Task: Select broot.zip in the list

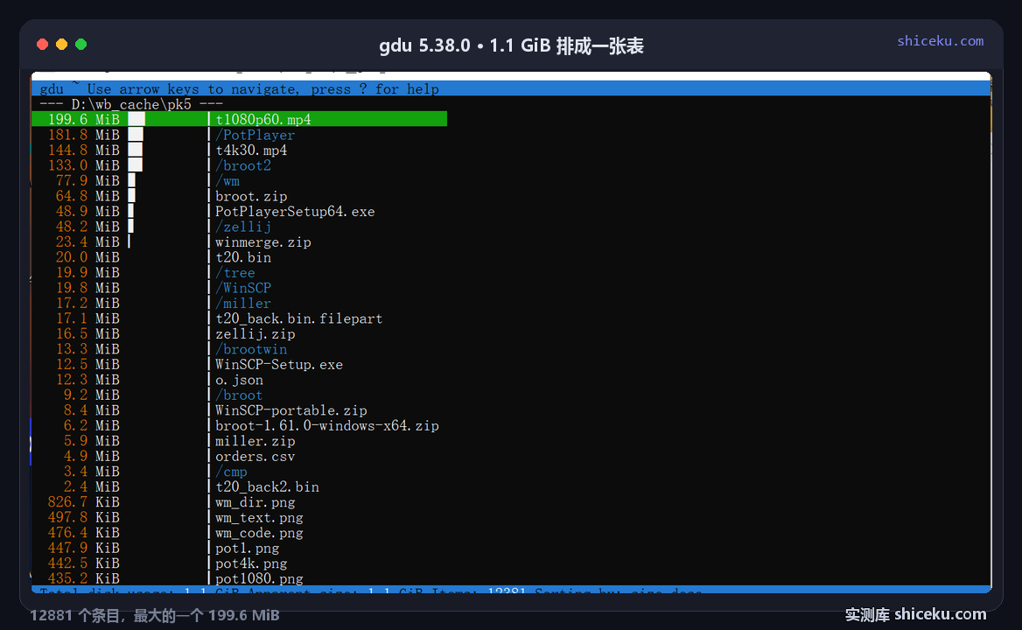Action: [x=251, y=196]
